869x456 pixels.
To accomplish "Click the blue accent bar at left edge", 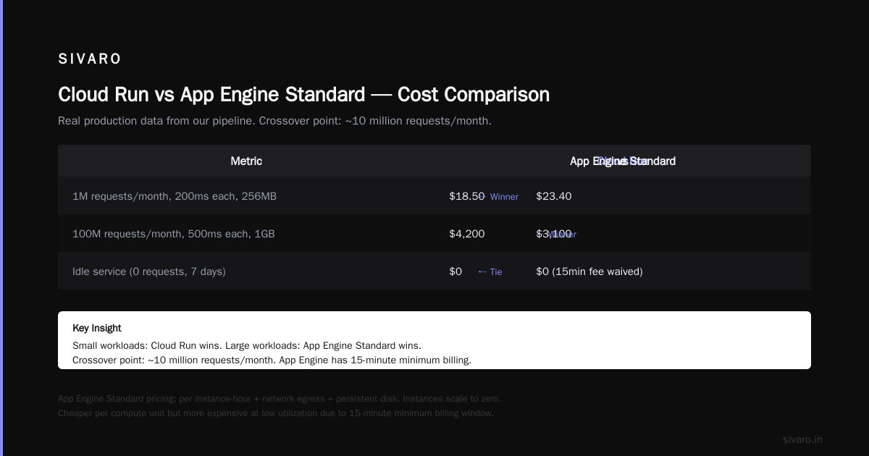I will coord(1,228).
